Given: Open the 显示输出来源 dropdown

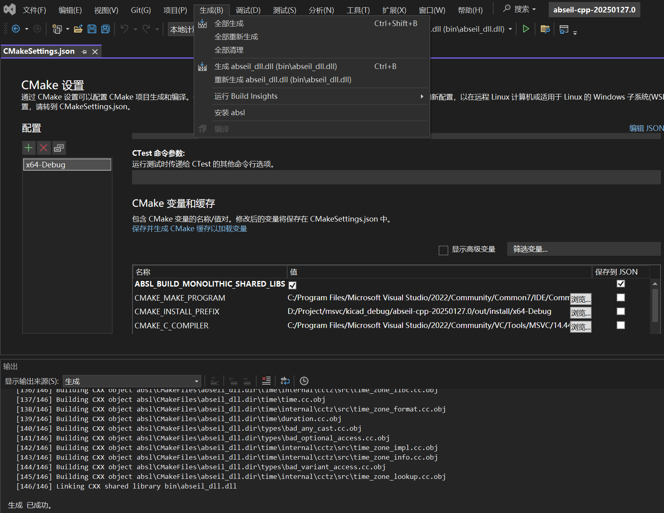Looking at the screenshot, I should pos(132,381).
